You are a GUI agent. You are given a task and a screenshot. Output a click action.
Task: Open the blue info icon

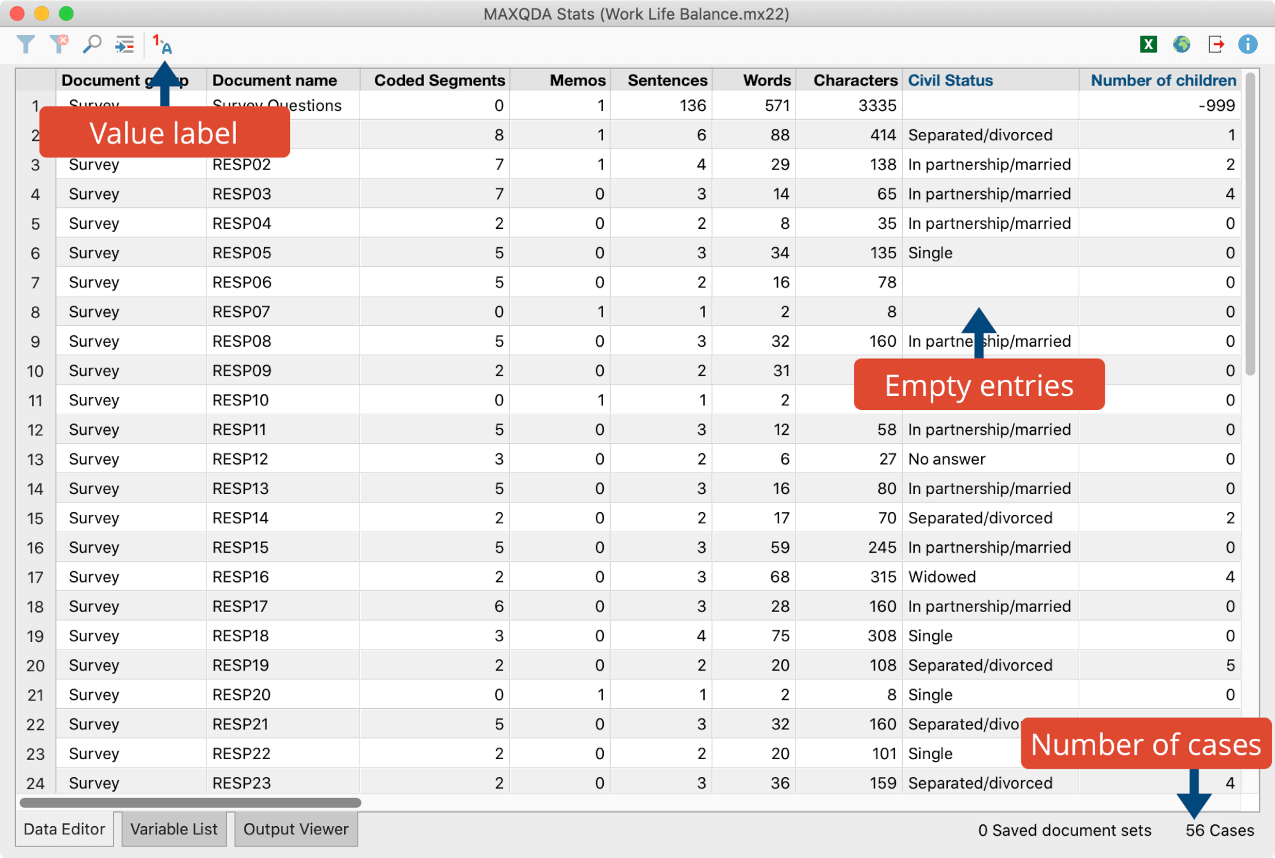pyautogui.click(x=1248, y=44)
